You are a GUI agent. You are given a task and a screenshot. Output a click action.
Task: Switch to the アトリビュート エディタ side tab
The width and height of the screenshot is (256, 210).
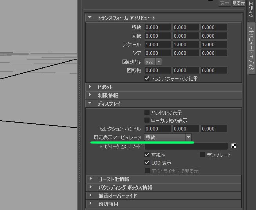pos(252,48)
